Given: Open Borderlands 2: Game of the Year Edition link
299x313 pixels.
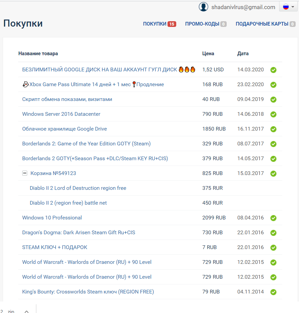Looking at the screenshot, I should coord(86,143).
